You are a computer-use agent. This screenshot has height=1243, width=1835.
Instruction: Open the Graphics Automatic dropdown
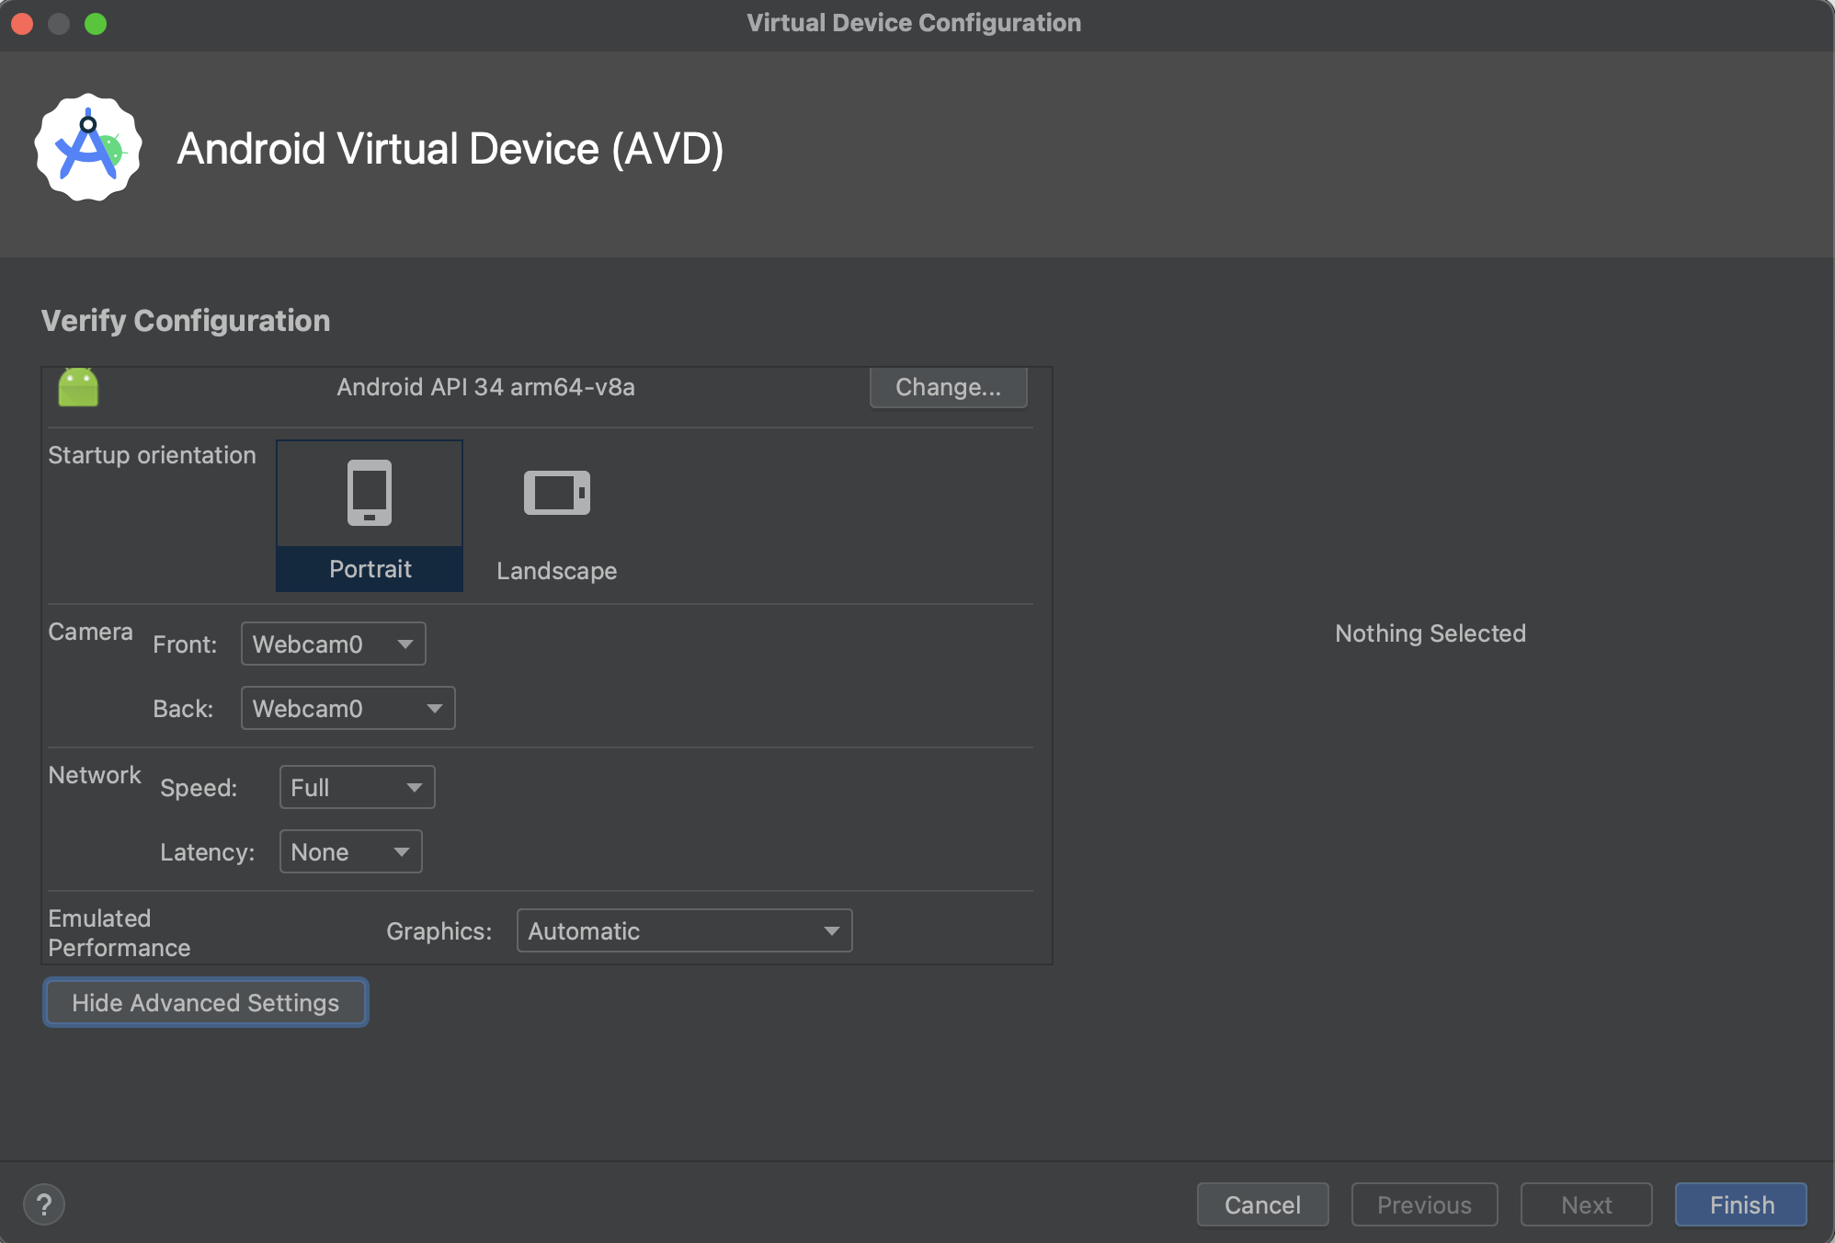tap(684, 930)
